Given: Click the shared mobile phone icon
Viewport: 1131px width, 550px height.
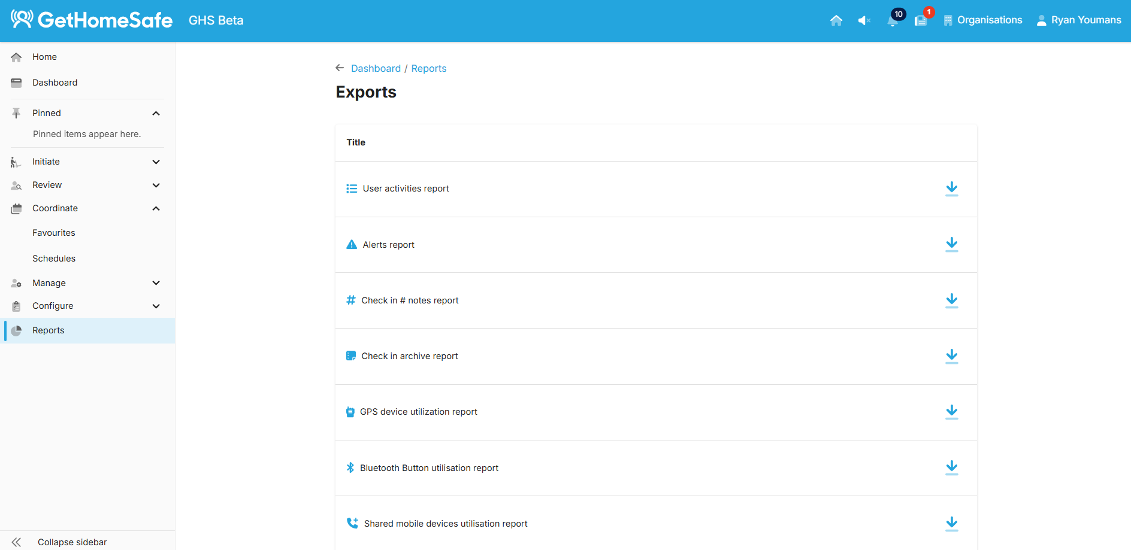Looking at the screenshot, I should pos(352,523).
